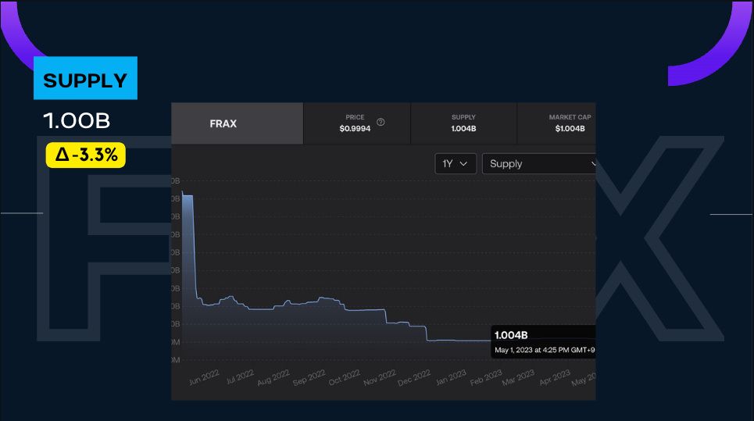Click the help icon beside PRICE
The height and width of the screenshot is (421, 754).
(x=381, y=123)
